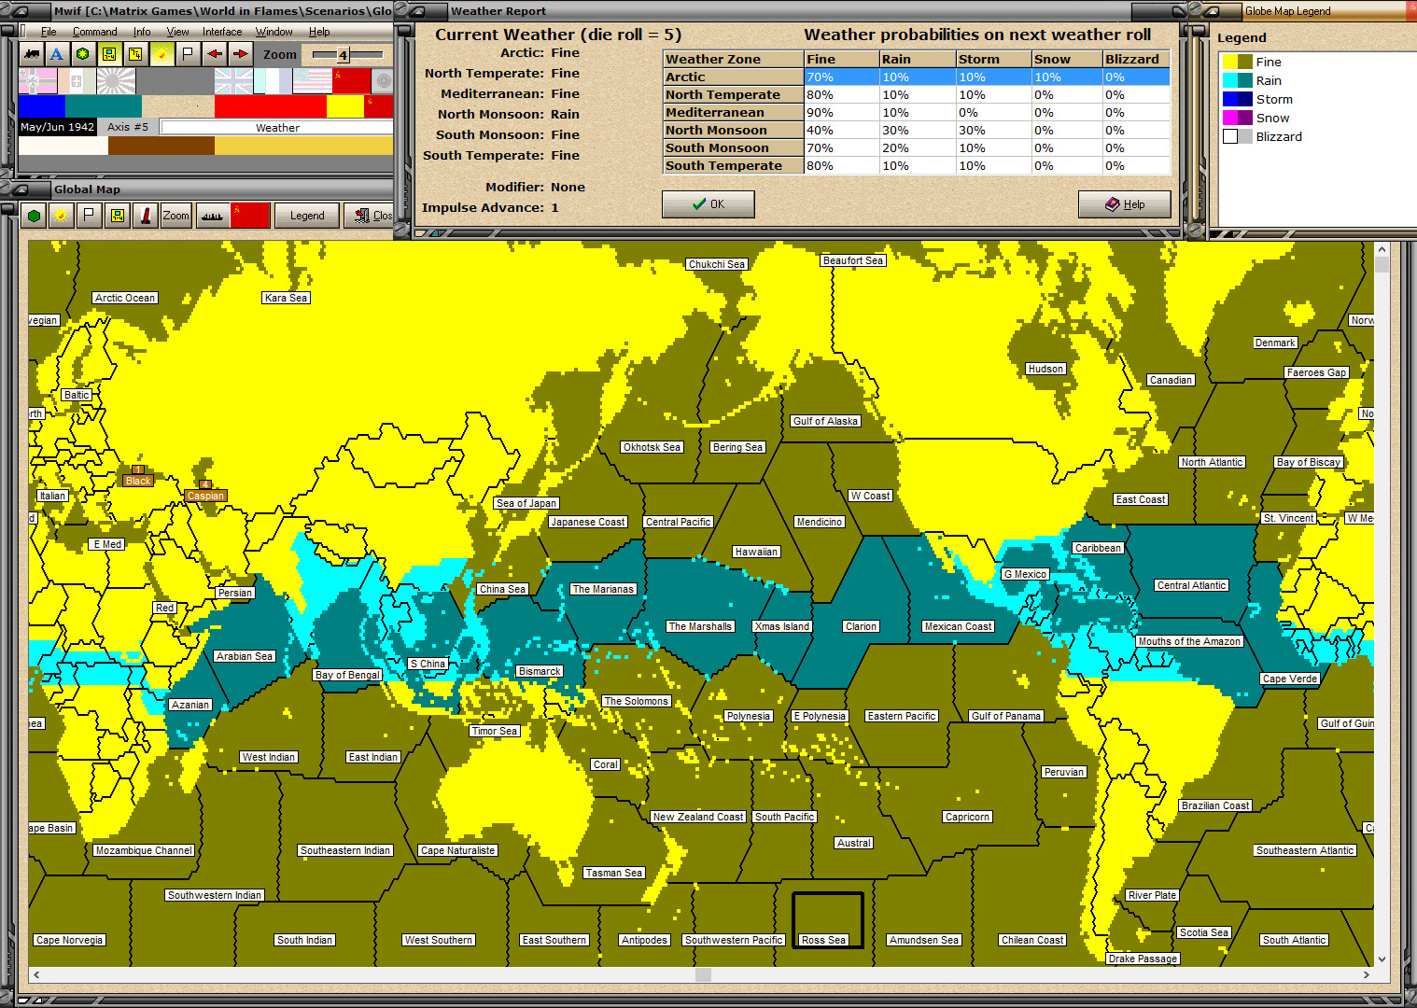This screenshot has height=1008, width=1417.
Task: Click the Soviet flag on Global Map toolbar
Action: coord(250,216)
